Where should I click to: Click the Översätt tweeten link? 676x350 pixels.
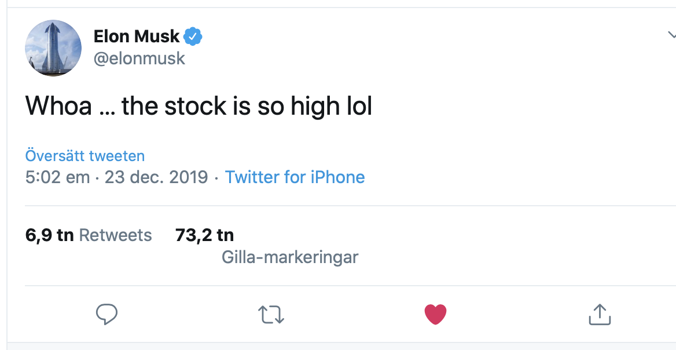pyautogui.click(x=85, y=156)
